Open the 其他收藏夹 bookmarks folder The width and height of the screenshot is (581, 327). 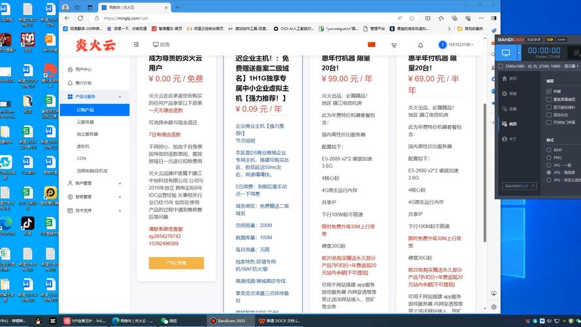coord(470,29)
